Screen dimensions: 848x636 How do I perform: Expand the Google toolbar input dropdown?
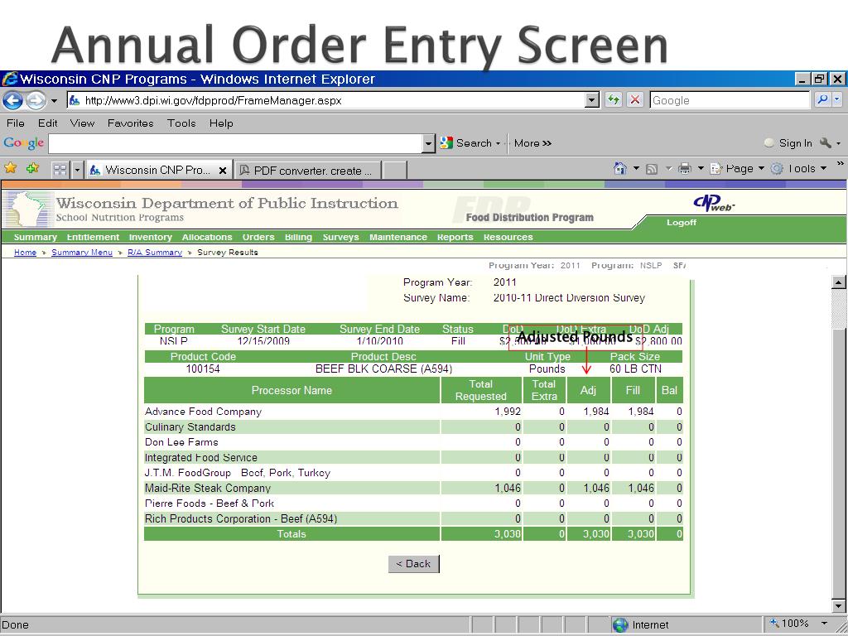coord(429,143)
